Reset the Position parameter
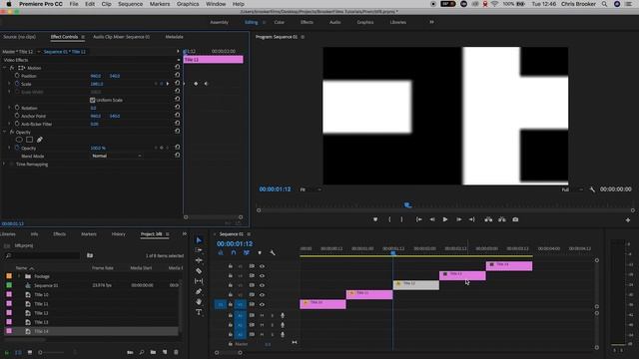Image resolution: width=639 pixels, height=359 pixels. (x=178, y=76)
